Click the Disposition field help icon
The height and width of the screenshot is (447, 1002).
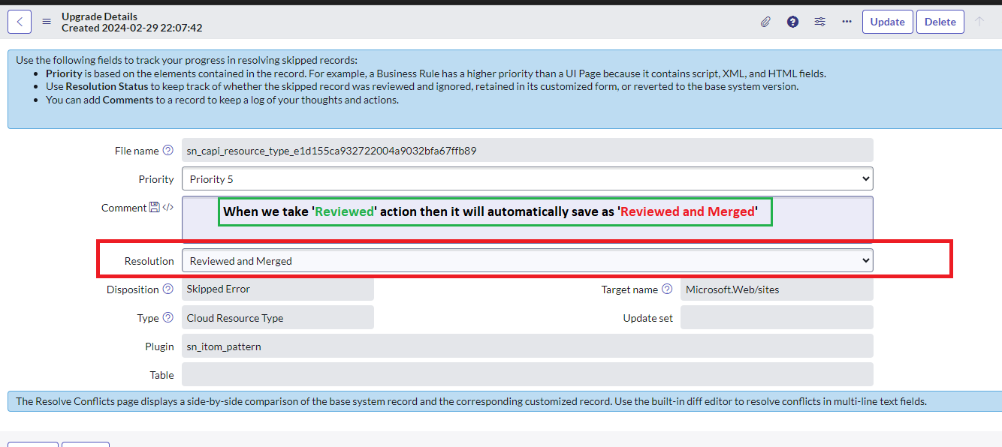click(168, 289)
